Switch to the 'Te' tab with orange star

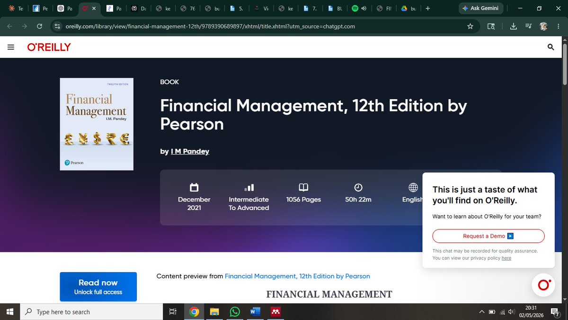click(x=15, y=9)
